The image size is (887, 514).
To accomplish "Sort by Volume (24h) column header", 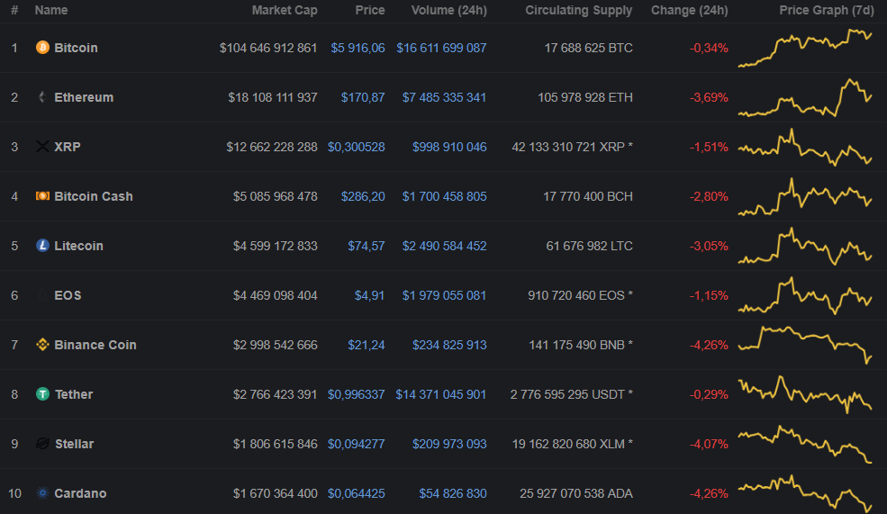I will pyautogui.click(x=449, y=10).
